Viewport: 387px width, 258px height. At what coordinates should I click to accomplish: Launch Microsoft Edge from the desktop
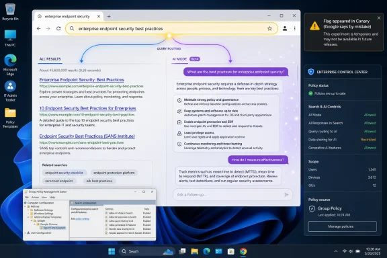10,64
